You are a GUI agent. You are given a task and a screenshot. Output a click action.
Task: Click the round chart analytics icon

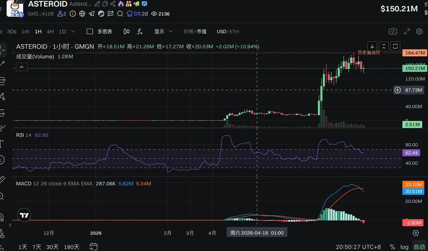point(101,14)
